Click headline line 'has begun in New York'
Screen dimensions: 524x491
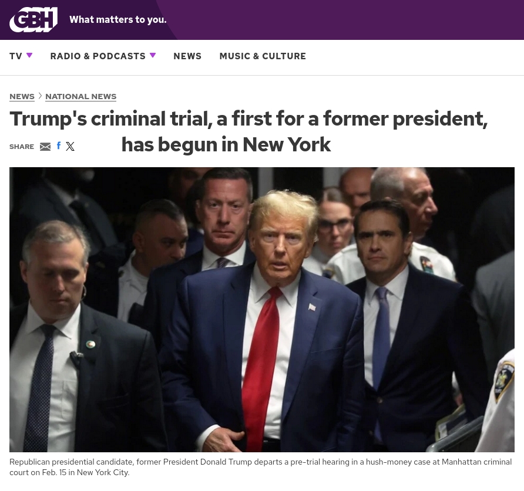(x=226, y=144)
